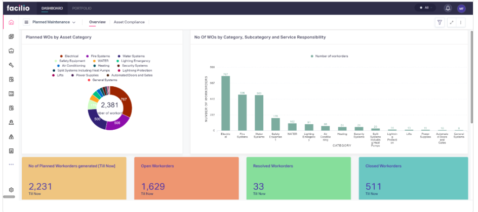Click the 33 resolved workorders value

(259, 186)
